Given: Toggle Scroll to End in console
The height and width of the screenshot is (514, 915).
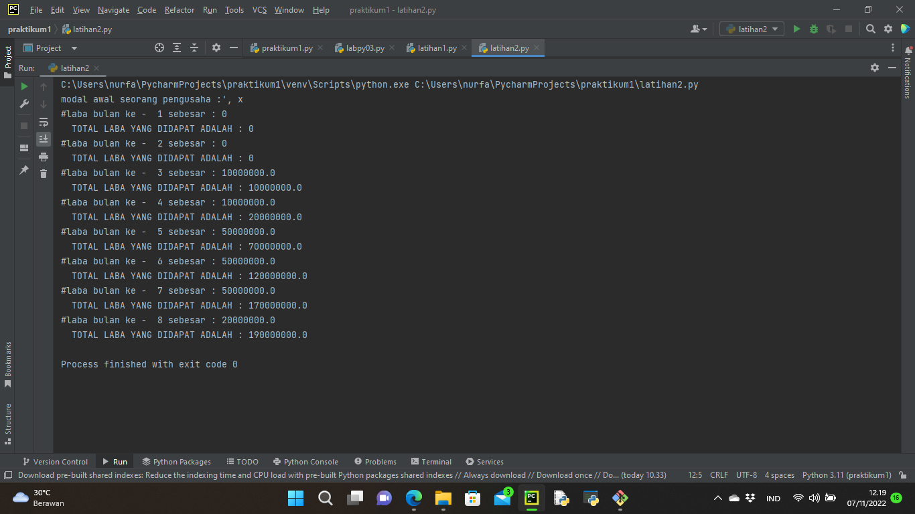Looking at the screenshot, I should click(43, 139).
